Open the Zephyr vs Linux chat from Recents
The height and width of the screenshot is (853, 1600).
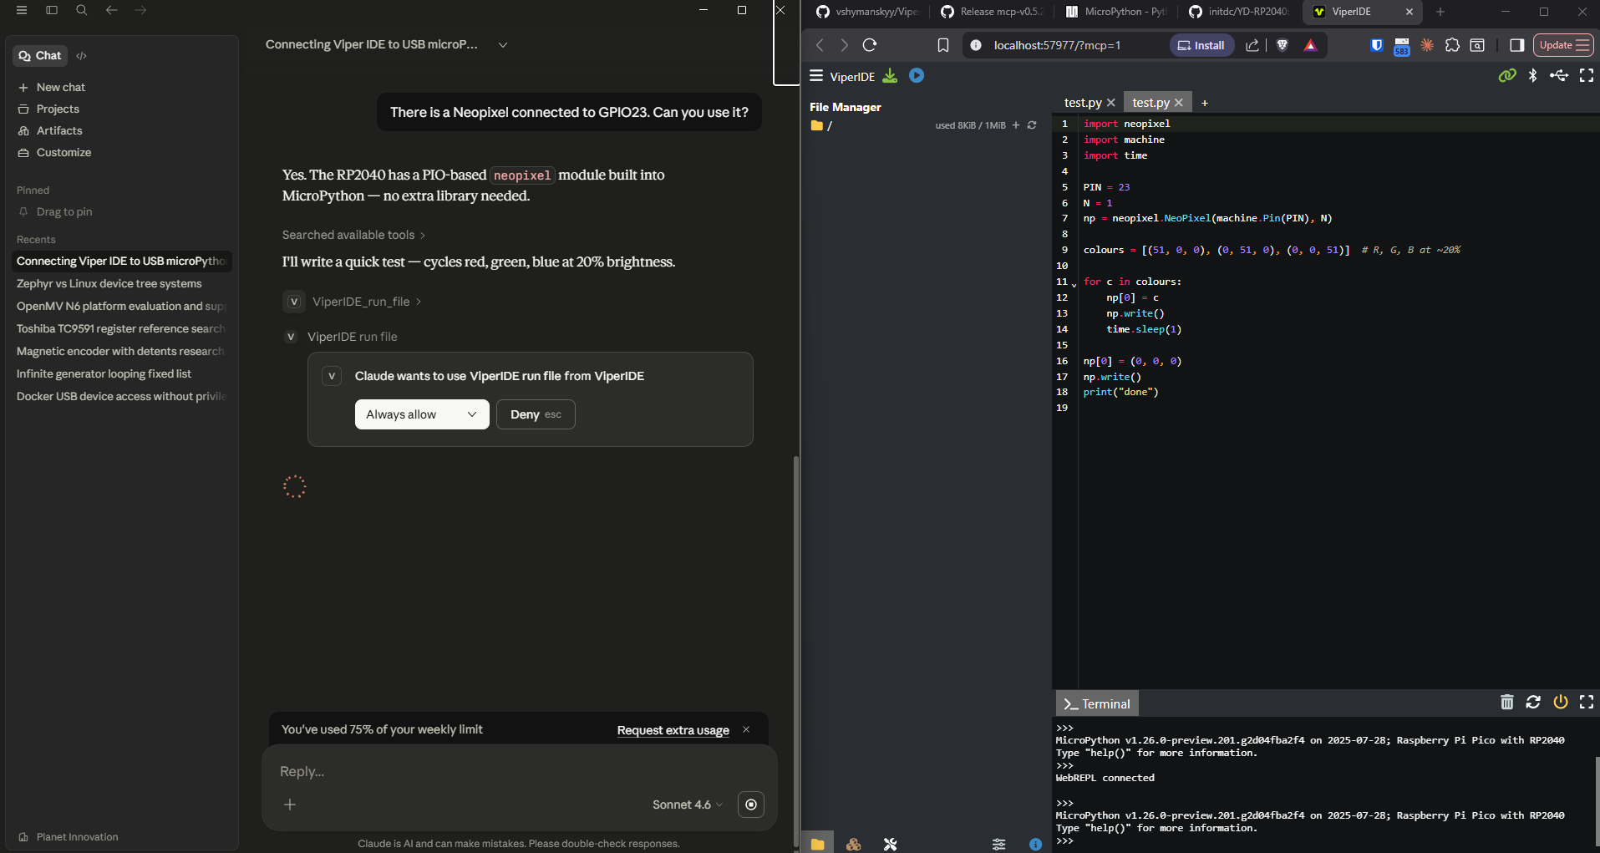coord(109,283)
